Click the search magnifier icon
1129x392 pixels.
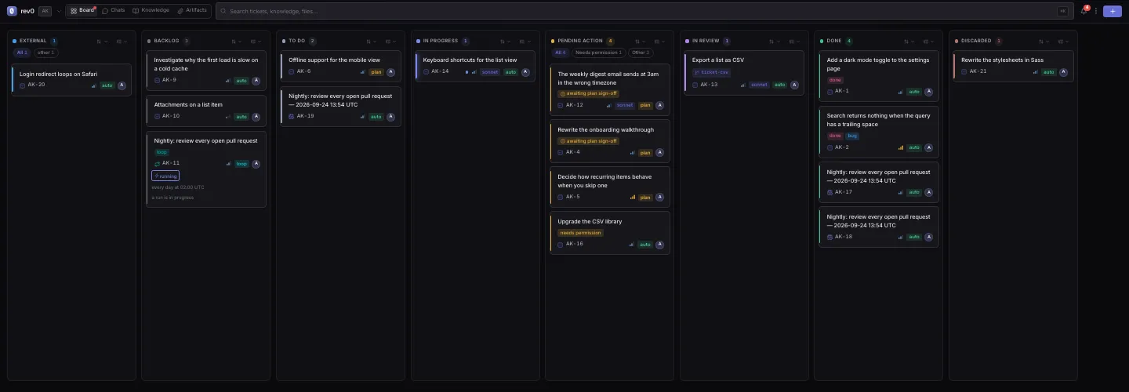coord(223,11)
